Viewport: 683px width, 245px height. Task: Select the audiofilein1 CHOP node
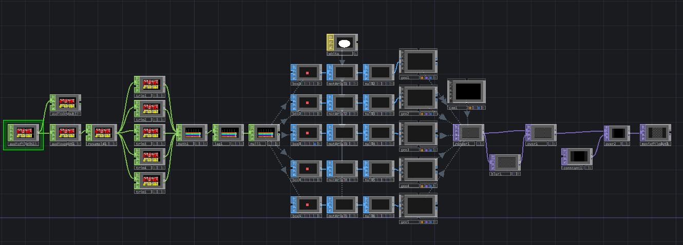25,133
